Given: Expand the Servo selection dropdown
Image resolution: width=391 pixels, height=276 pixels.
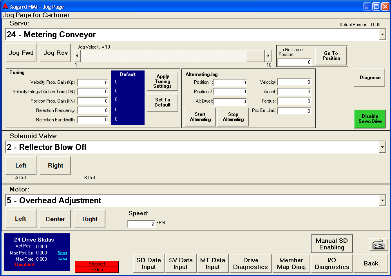Looking at the screenshot, I should (382, 34).
